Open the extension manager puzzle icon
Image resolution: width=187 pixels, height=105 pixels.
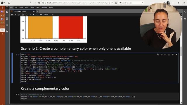pyautogui.click(x=7, y=32)
